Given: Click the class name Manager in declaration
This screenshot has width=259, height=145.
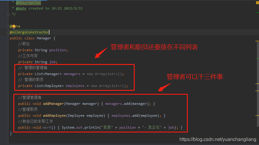Looking at the screenshot, I should click(44, 38).
